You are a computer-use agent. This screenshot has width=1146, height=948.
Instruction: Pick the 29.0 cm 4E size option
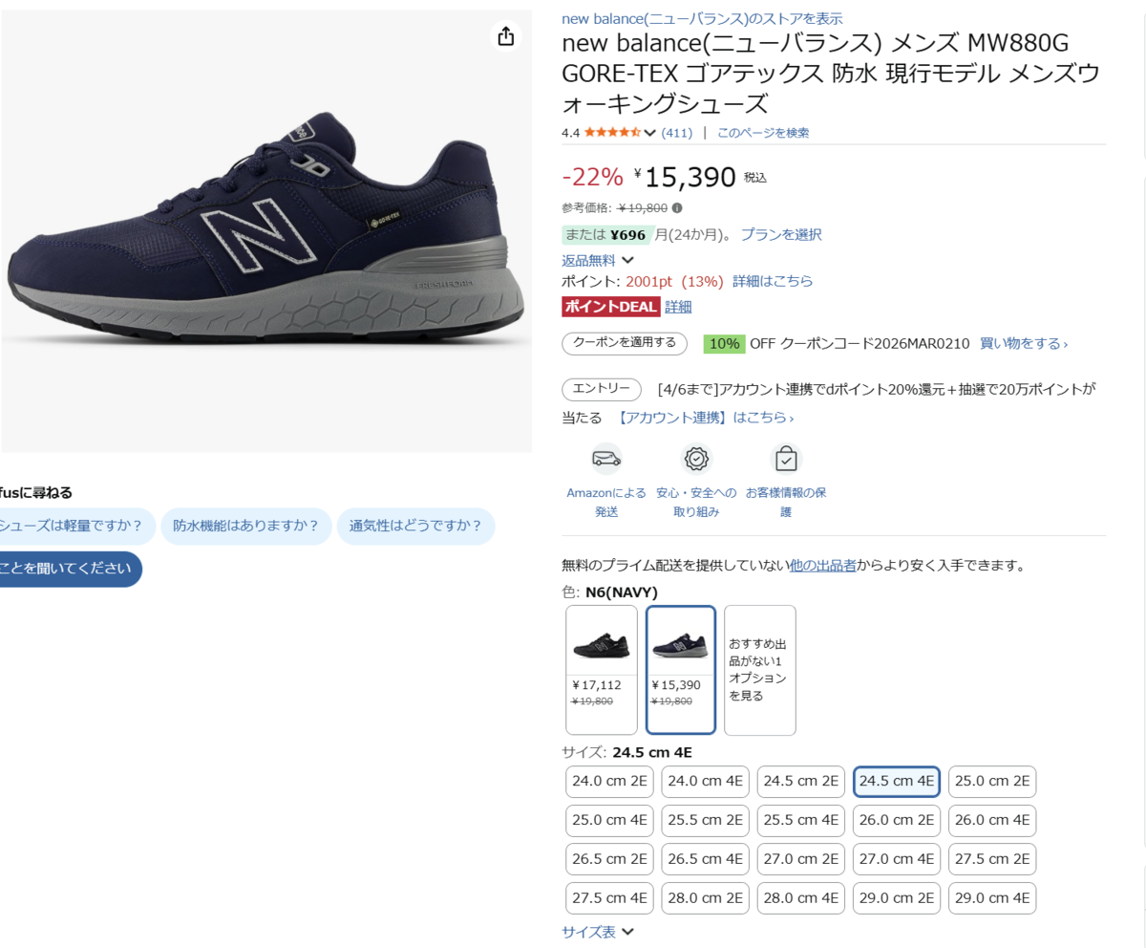coord(992,898)
